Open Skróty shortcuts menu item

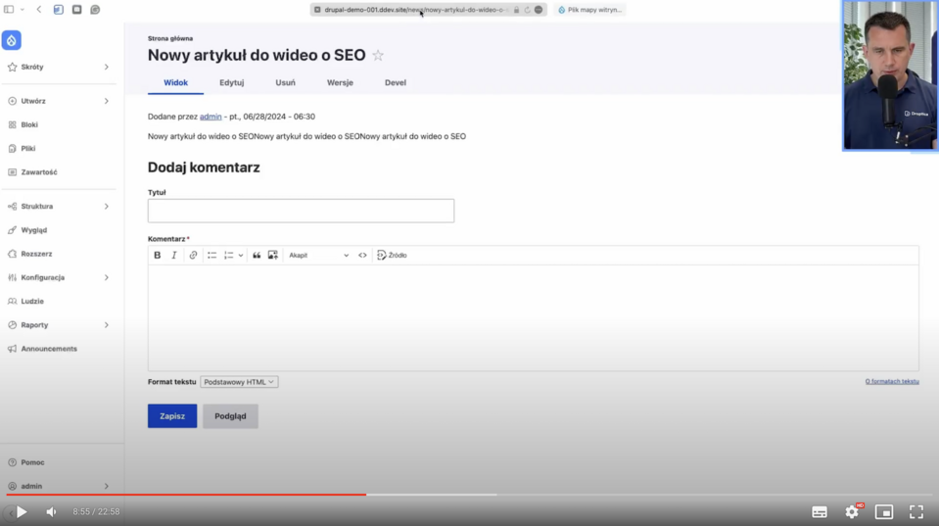tap(32, 68)
